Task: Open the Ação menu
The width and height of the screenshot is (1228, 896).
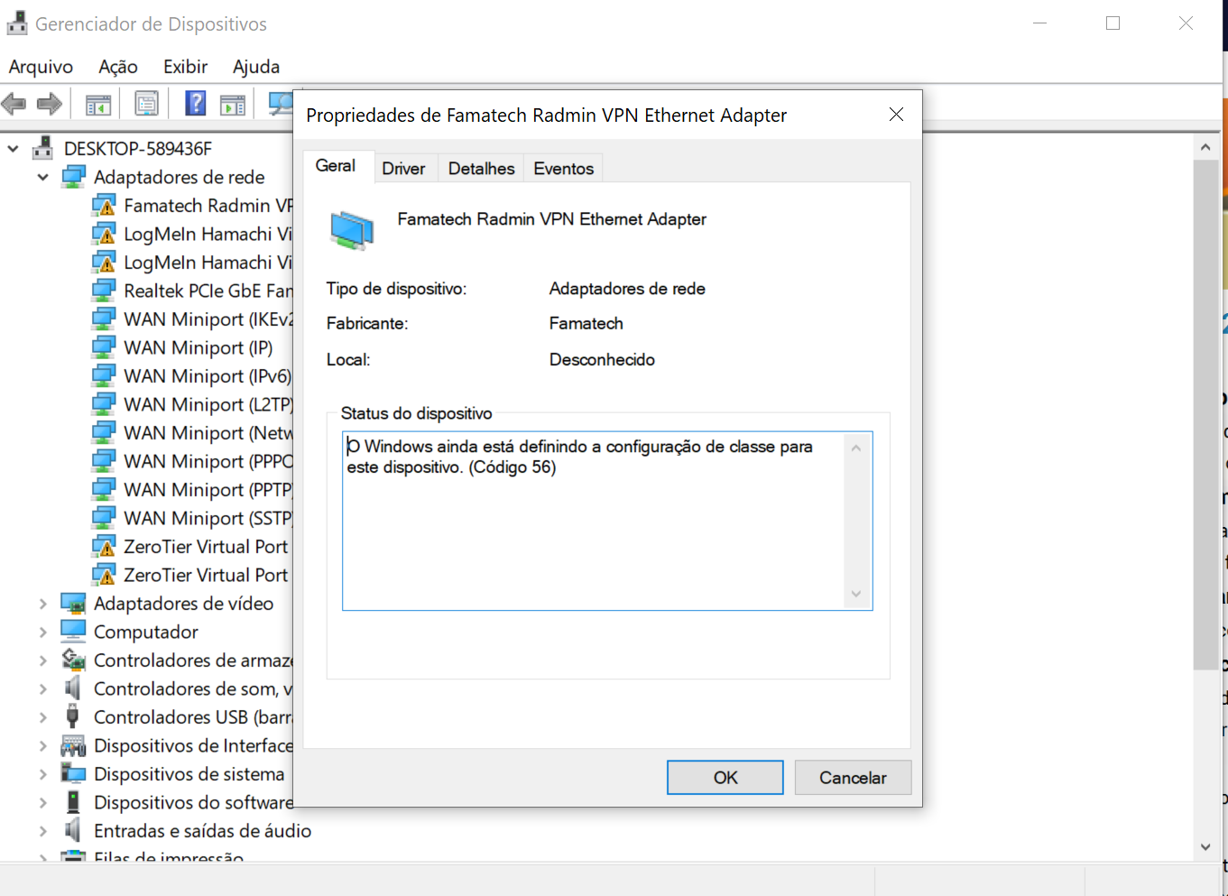Action: [x=118, y=67]
